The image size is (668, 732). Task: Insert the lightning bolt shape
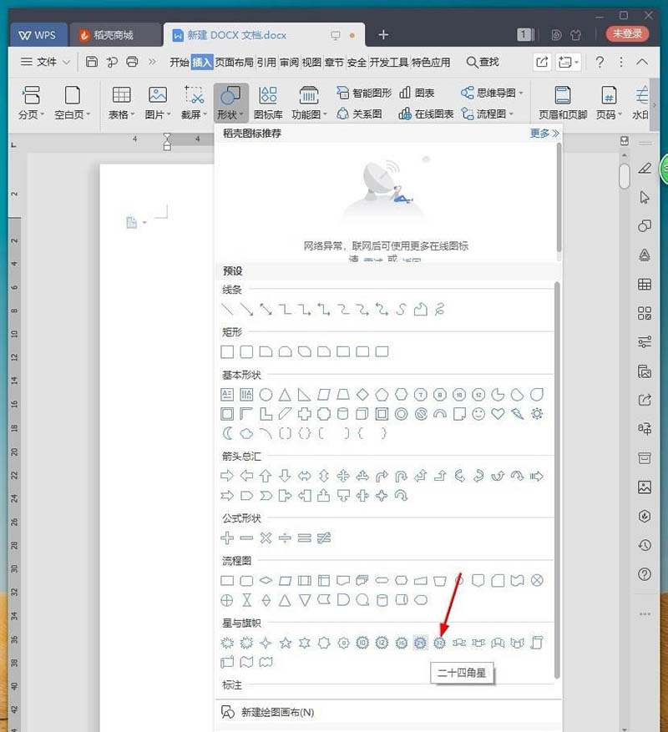point(518,413)
